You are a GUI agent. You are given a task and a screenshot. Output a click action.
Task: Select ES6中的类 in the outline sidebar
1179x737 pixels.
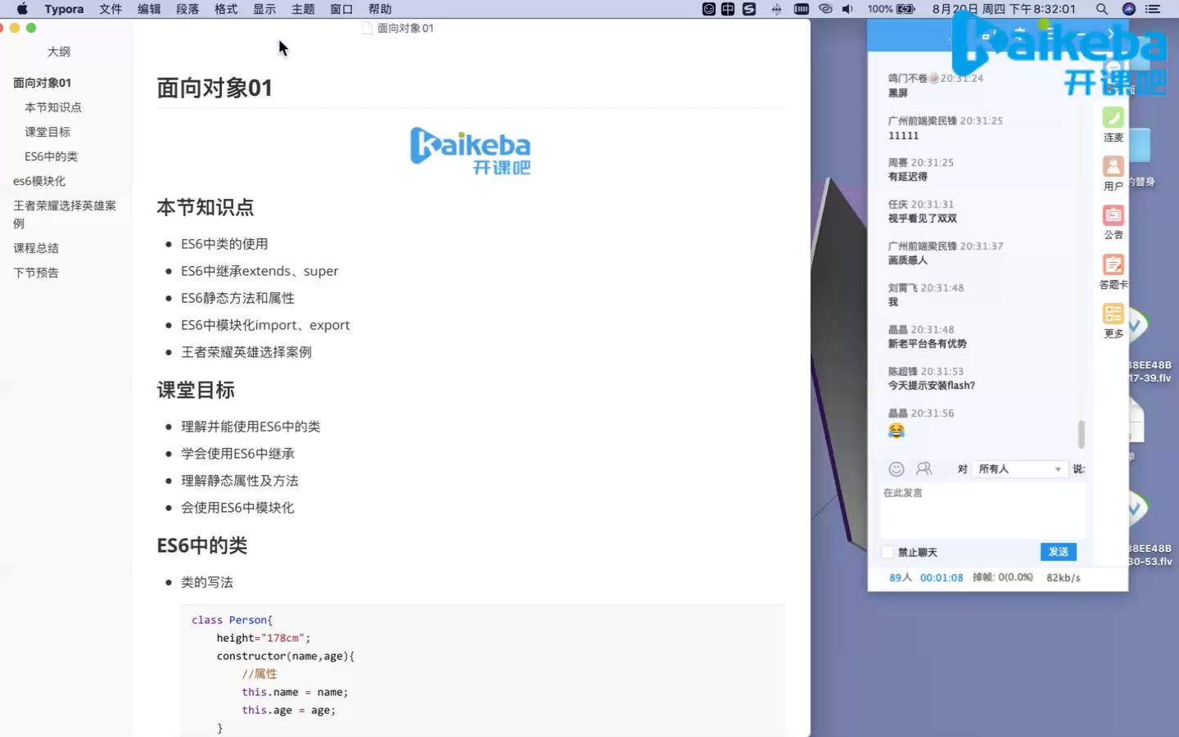point(51,156)
